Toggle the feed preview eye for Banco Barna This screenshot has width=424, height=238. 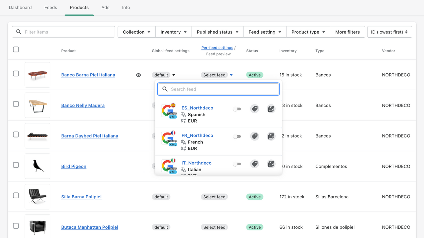point(138,75)
